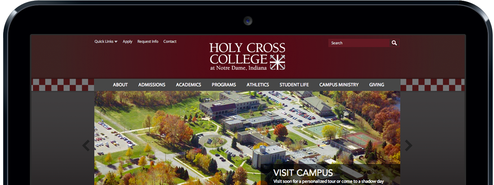The image size is (494, 185).
Task: Click the search magnifier icon
Action: click(394, 43)
